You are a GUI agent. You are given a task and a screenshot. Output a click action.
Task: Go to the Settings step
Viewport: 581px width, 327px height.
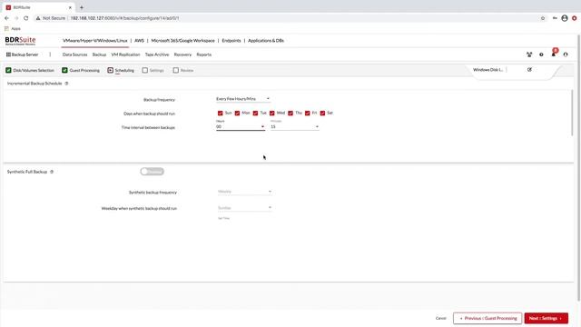[x=153, y=70]
